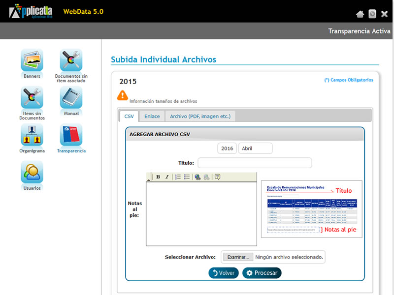This screenshot has width=394, height=295.
Task: Open the Organigrama icon
Action: [x=32, y=135]
